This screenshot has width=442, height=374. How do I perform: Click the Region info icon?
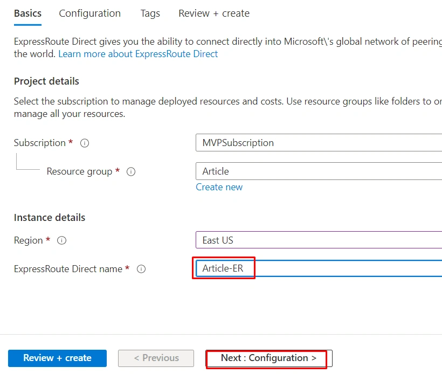click(62, 240)
